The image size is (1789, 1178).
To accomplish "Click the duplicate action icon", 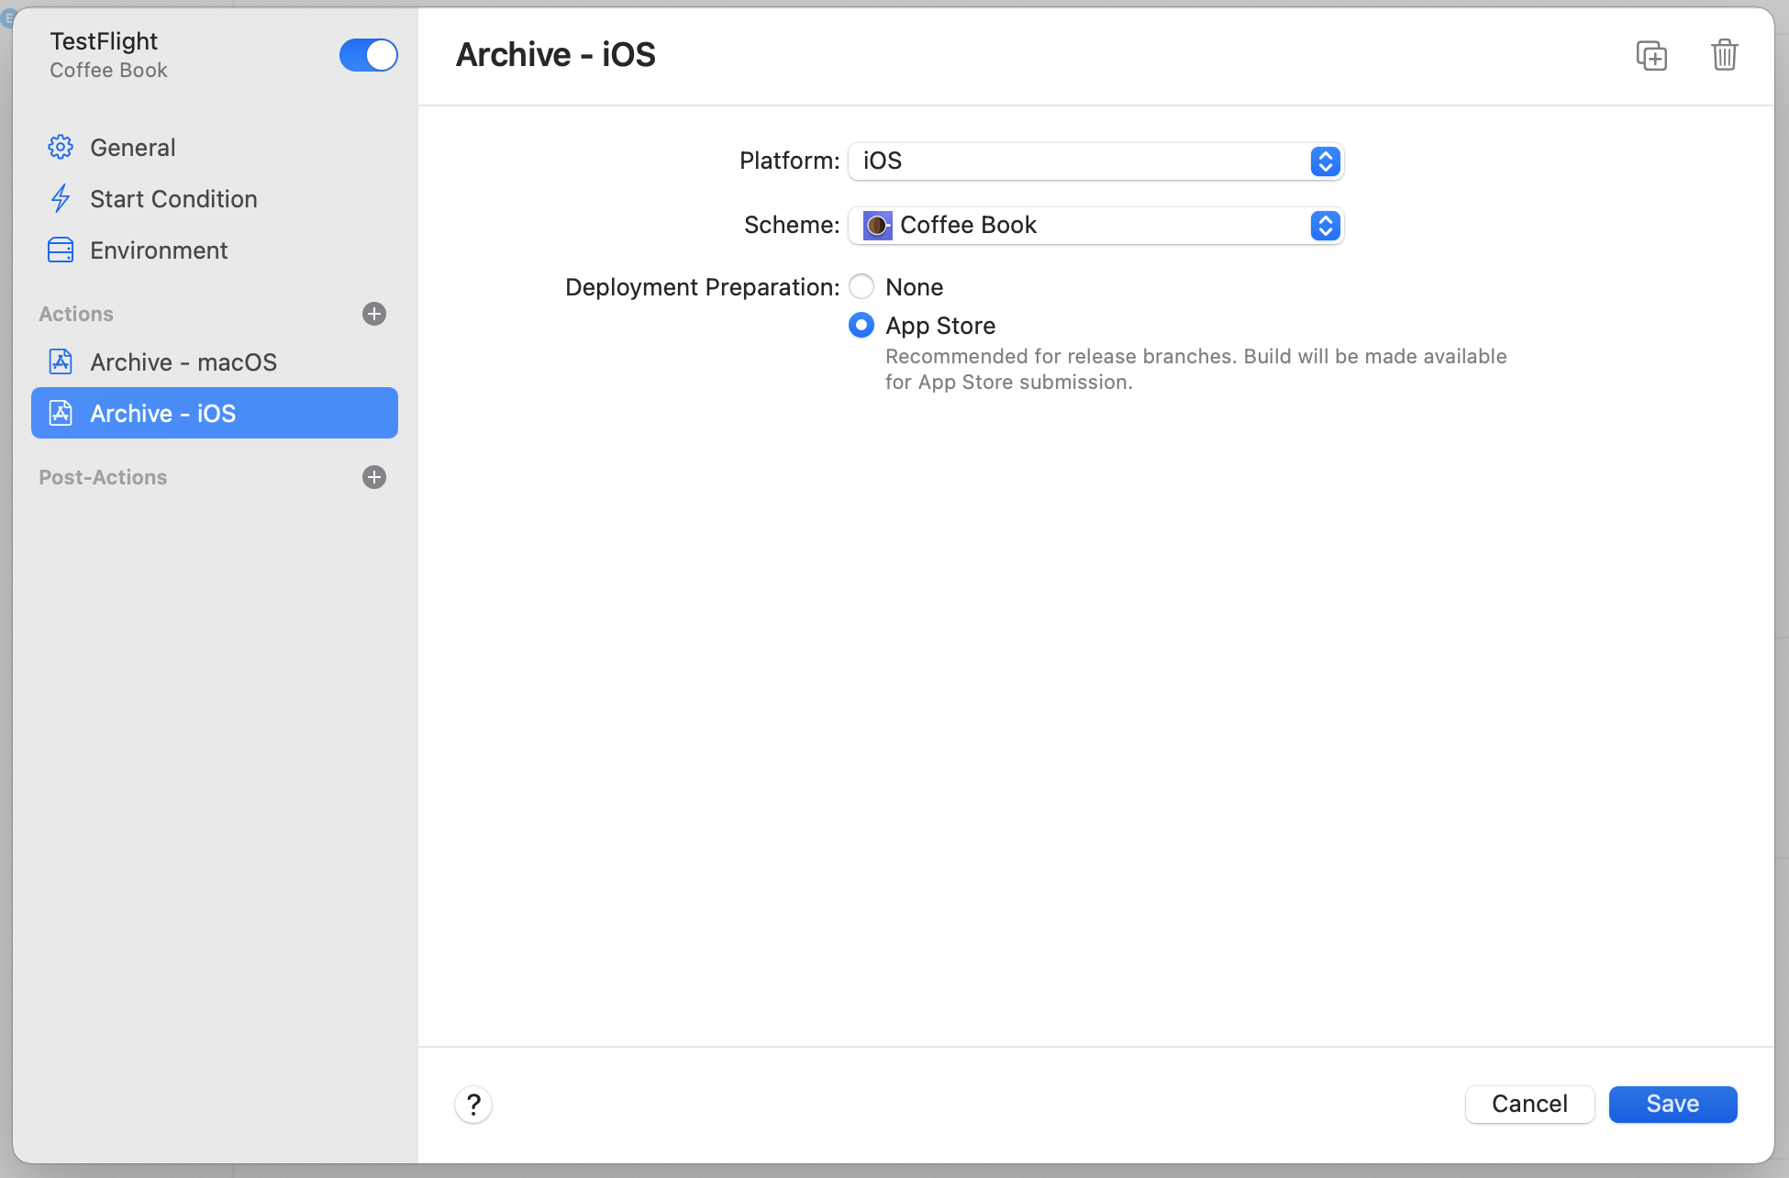I will pos(1651,55).
